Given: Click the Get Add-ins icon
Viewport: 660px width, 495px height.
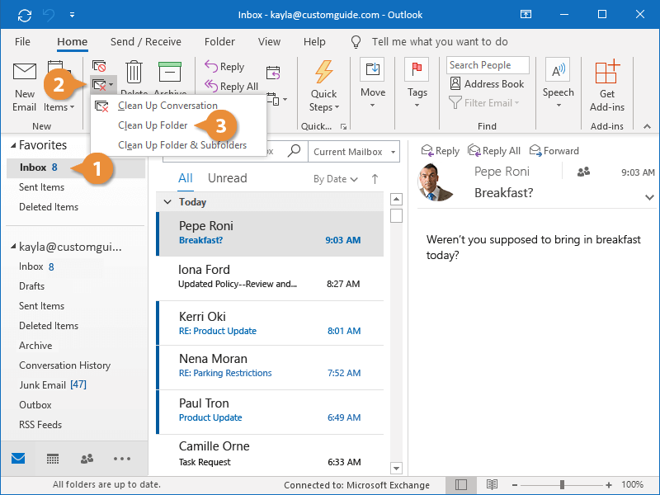Looking at the screenshot, I should pos(607,72).
